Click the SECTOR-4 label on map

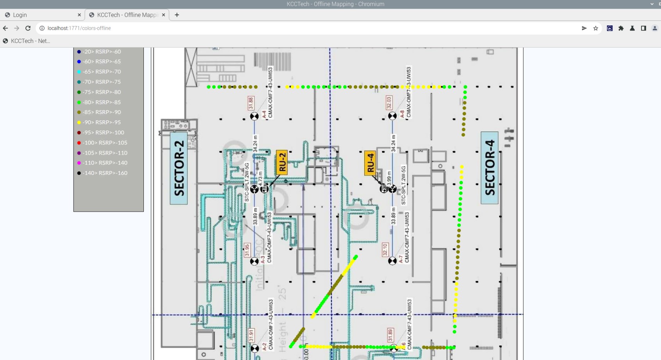pyautogui.click(x=489, y=168)
